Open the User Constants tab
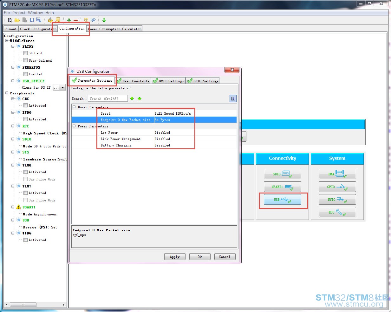The height and width of the screenshot is (312, 391). pyautogui.click(x=133, y=81)
